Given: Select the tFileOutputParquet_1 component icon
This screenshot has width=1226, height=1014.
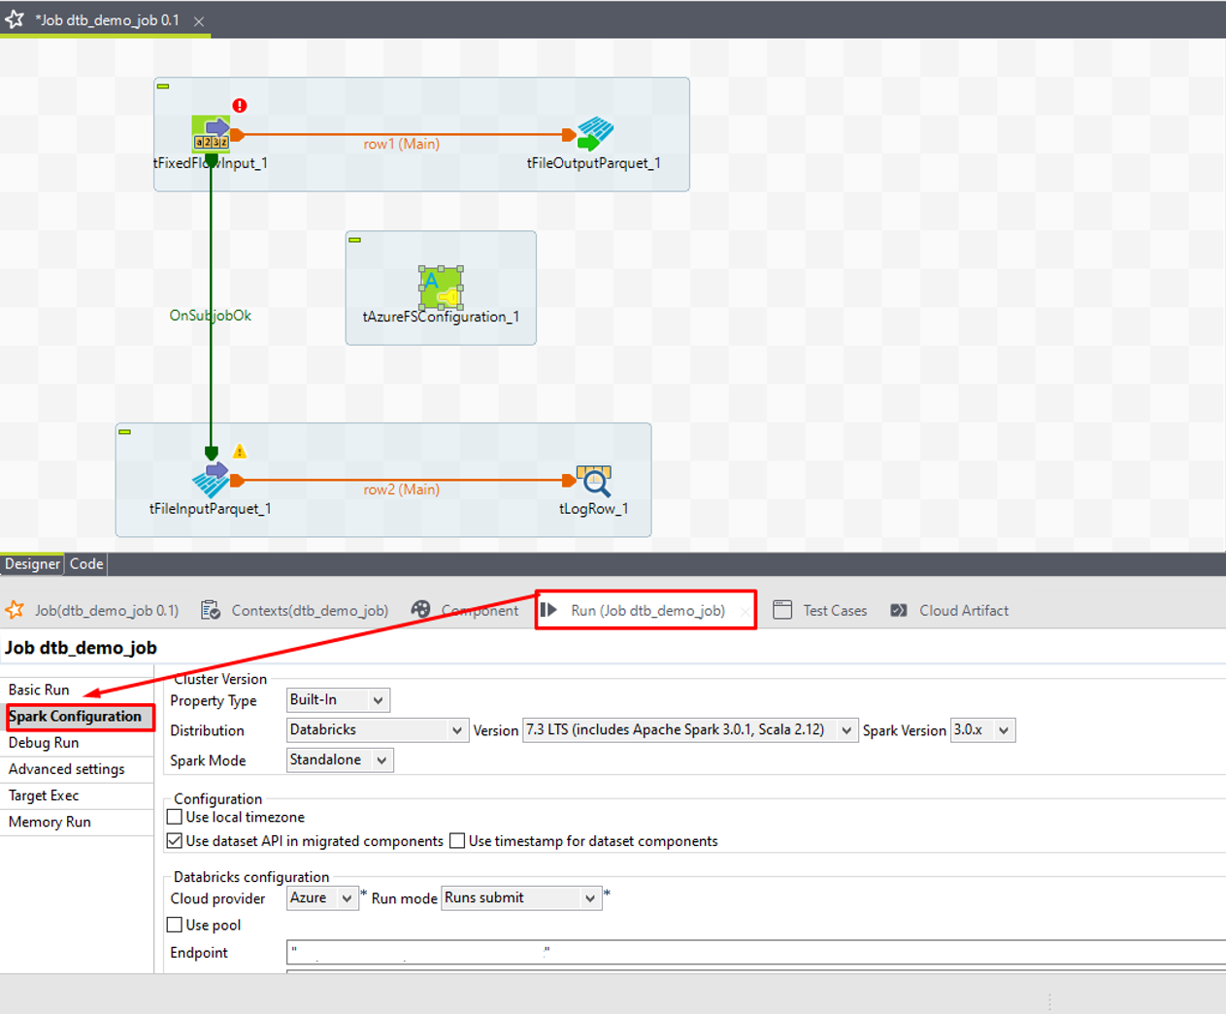Looking at the screenshot, I should coord(595,133).
